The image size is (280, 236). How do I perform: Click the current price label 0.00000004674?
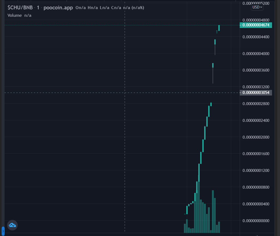coord(256,25)
